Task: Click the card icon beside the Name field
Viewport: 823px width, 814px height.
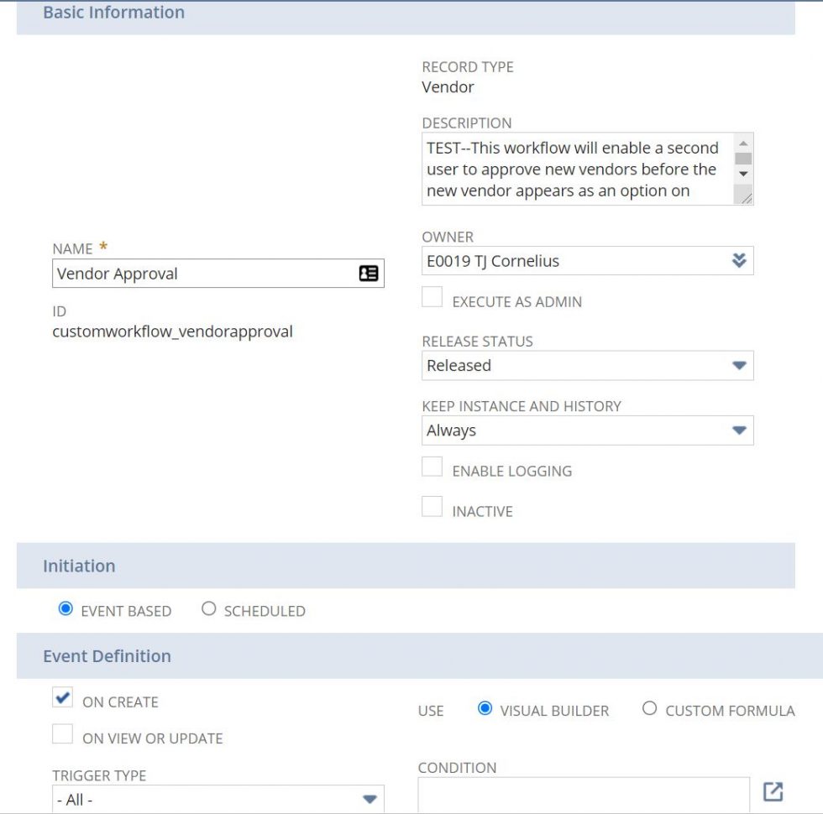Action: pyautogui.click(x=369, y=273)
